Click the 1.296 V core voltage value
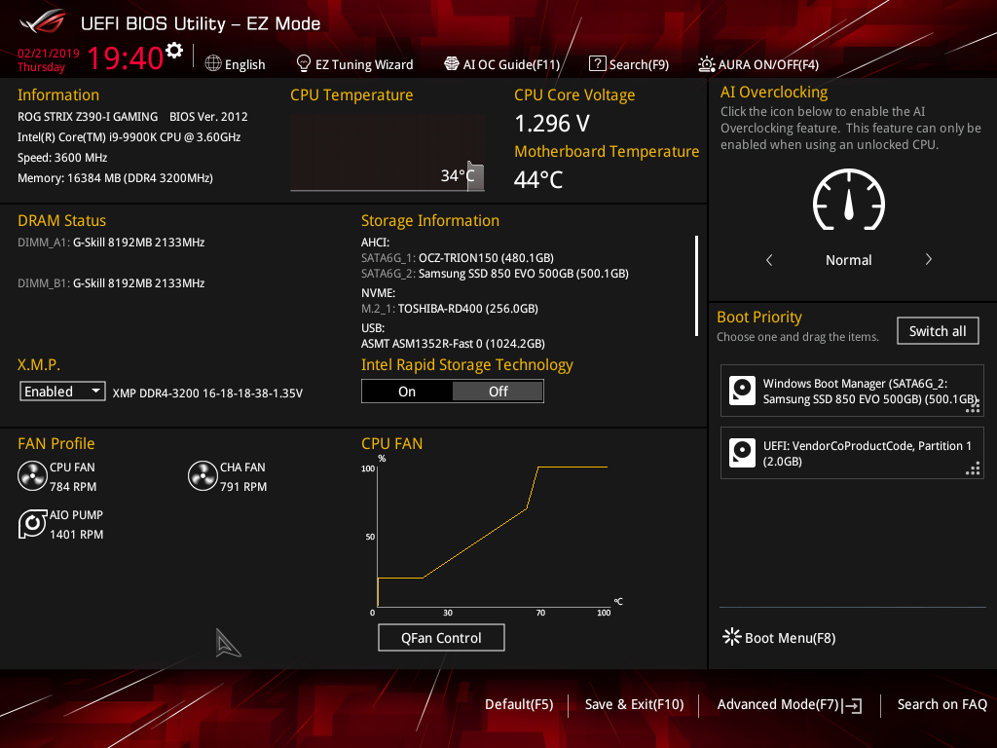 (x=552, y=124)
